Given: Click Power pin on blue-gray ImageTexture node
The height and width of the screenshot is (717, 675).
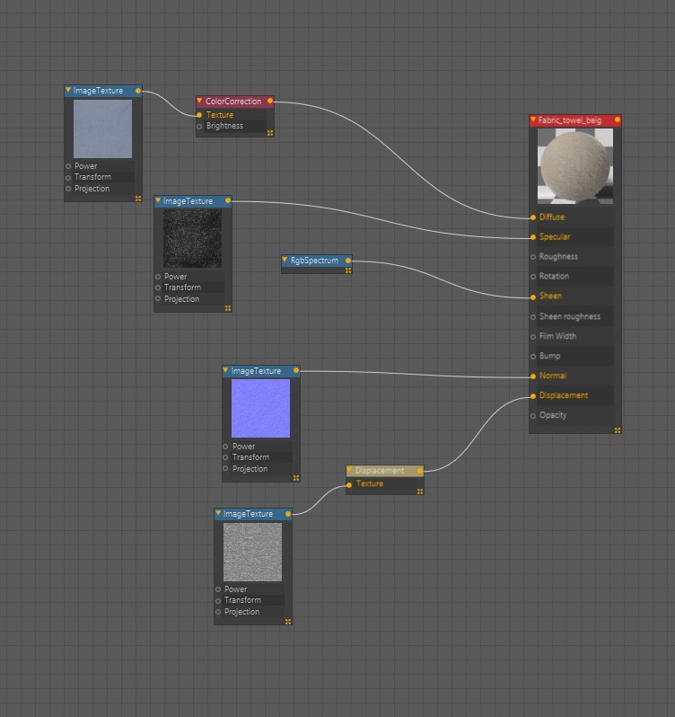Looking at the screenshot, I should tap(68, 166).
